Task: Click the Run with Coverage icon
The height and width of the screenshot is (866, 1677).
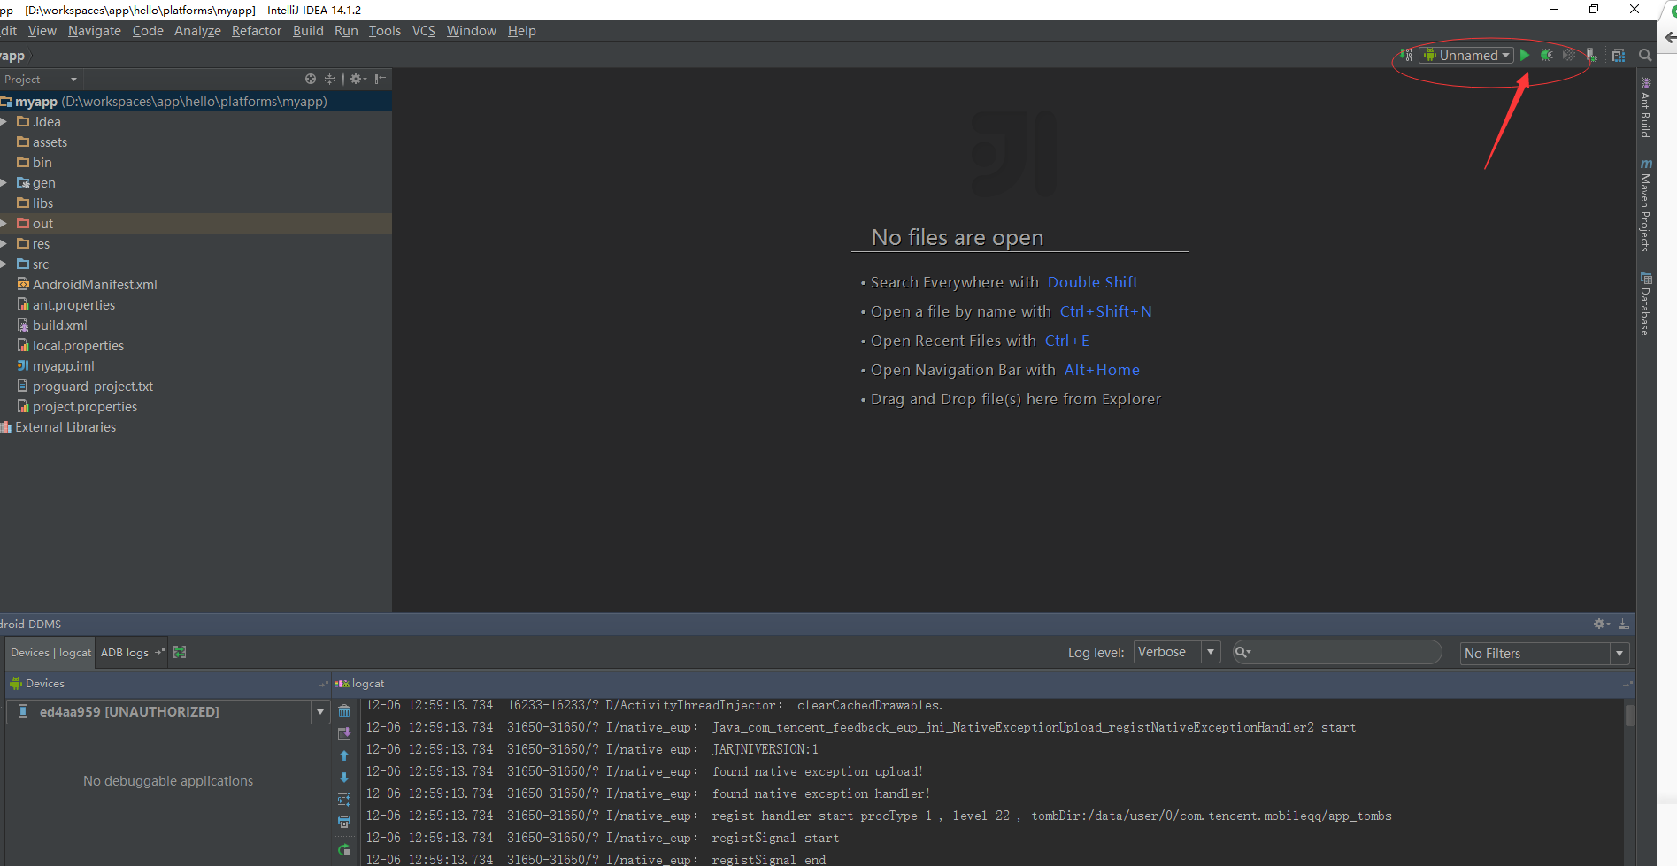Action: 1569,55
